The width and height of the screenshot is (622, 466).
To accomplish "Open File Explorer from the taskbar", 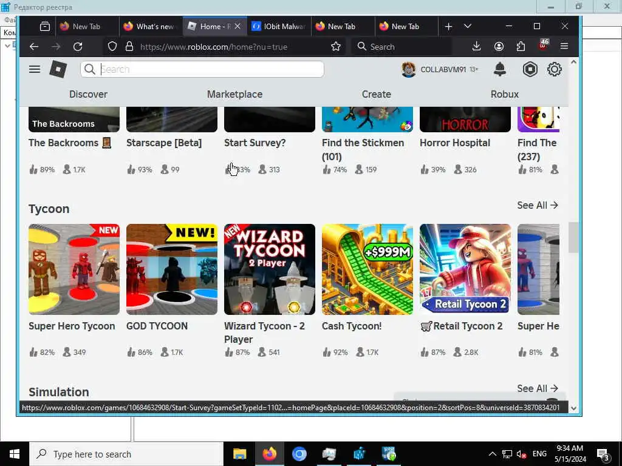I will point(239,454).
